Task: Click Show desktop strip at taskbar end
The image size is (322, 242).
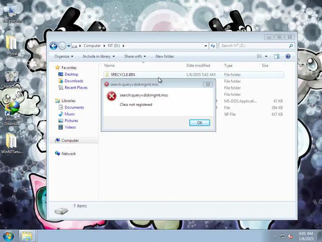Action: (x=320, y=236)
